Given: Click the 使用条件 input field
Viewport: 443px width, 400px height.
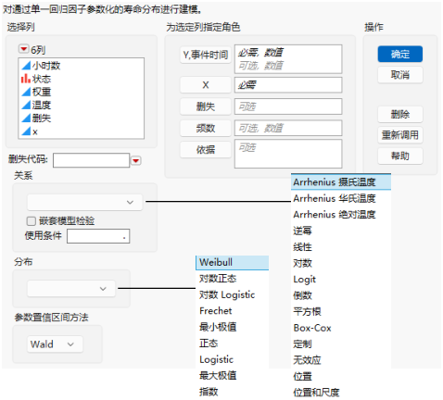Looking at the screenshot, I should point(98,236).
